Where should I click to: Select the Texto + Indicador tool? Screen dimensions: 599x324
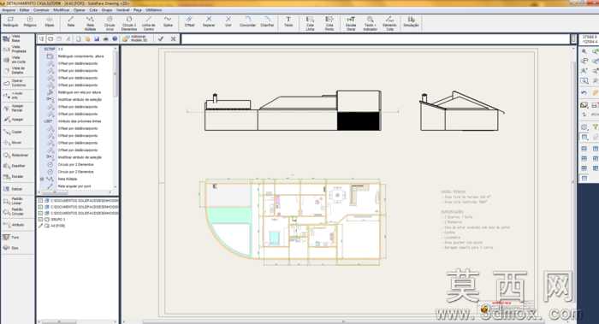pos(371,23)
